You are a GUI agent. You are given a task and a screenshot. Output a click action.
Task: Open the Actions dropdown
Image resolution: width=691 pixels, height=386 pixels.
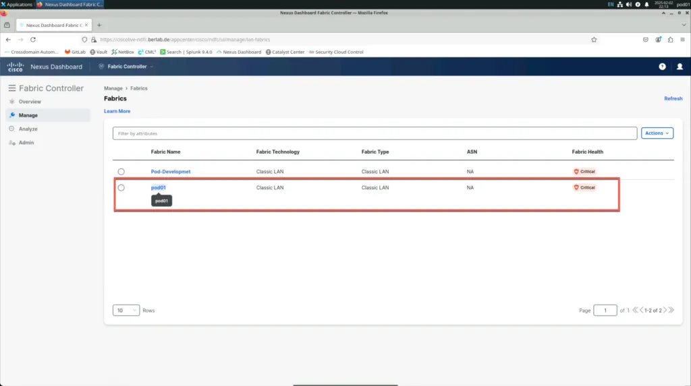click(x=657, y=133)
